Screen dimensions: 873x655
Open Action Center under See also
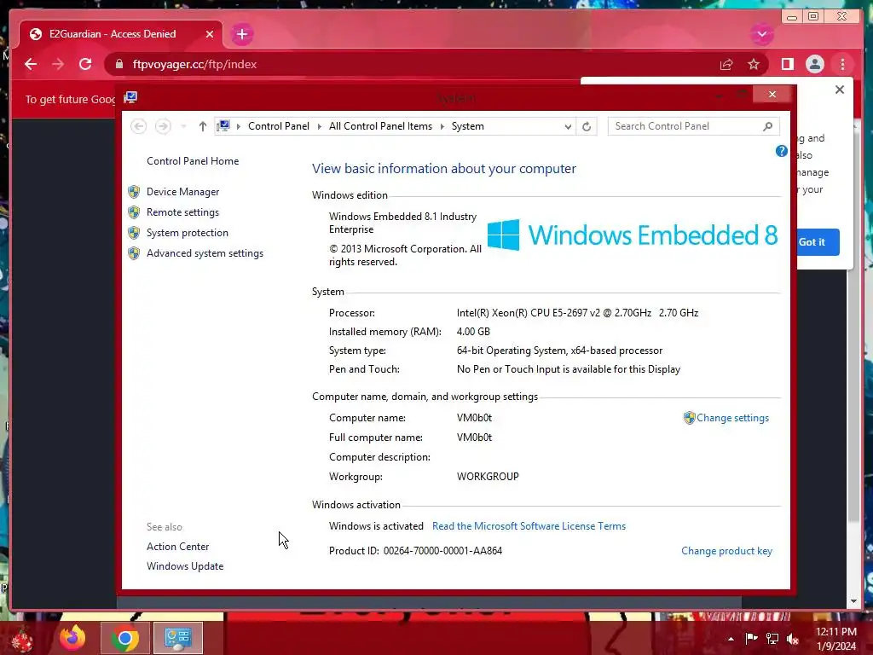pos(177,547)
